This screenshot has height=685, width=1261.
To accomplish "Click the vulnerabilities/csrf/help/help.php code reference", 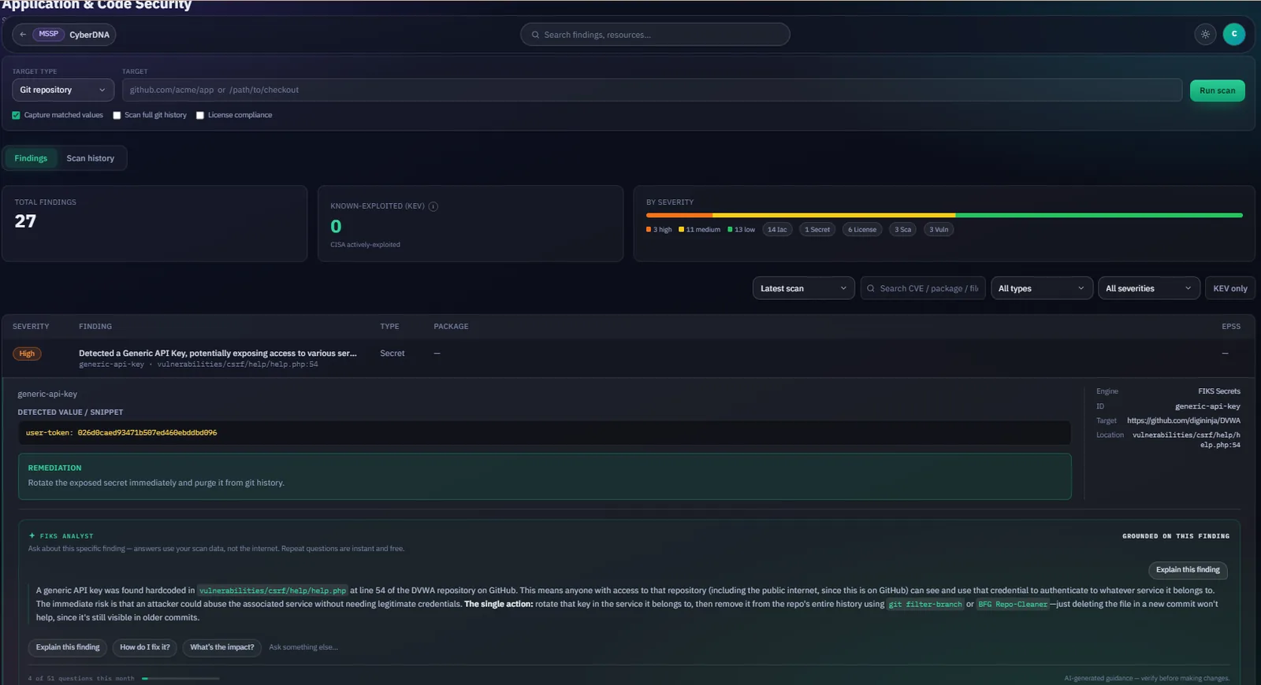I will pyautogui.click(x=273, y=591).
